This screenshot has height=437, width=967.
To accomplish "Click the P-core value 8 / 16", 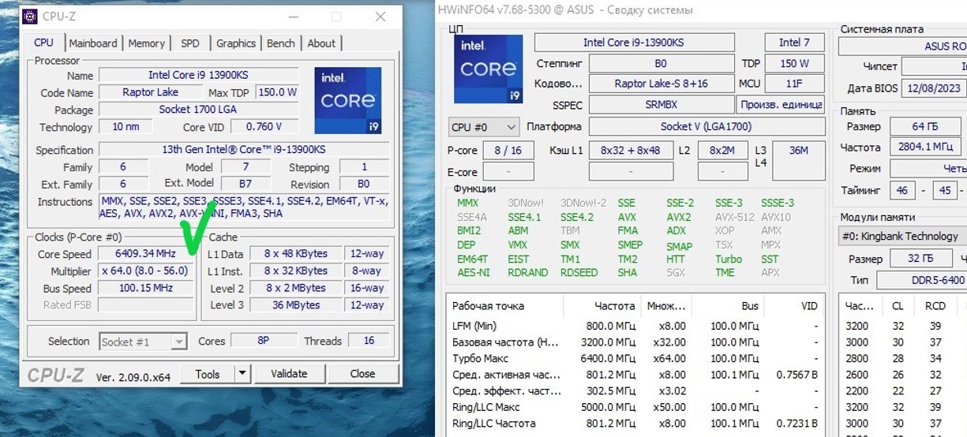I will (508, 150).
